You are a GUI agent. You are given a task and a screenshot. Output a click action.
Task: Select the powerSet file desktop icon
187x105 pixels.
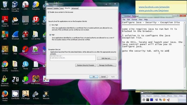point(36,65)
